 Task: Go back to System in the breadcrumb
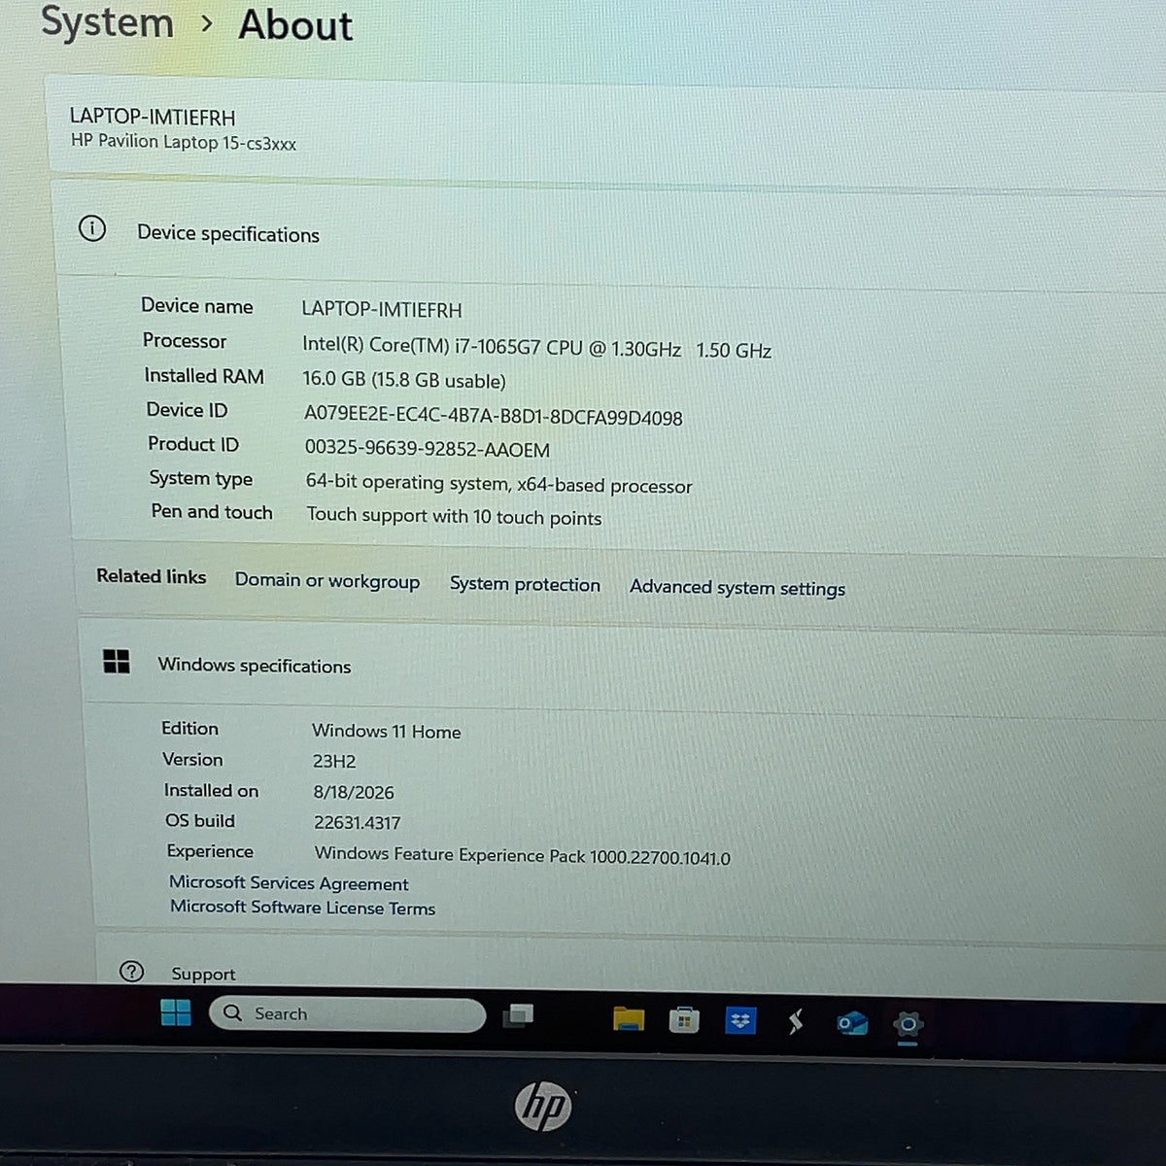coord(107,21)
